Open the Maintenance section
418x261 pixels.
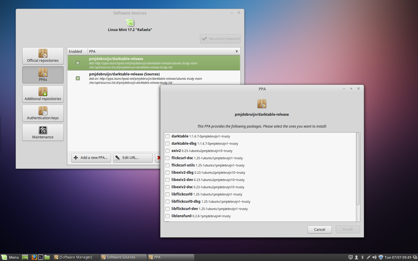click(x=43, y=133)
